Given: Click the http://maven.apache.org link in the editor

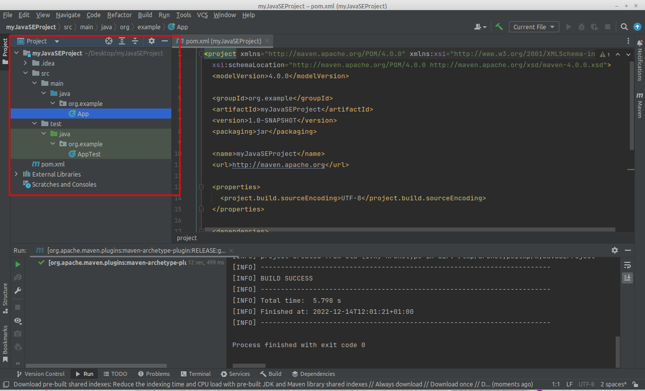Looking at the screenshot, I should (x=278, y=164).
